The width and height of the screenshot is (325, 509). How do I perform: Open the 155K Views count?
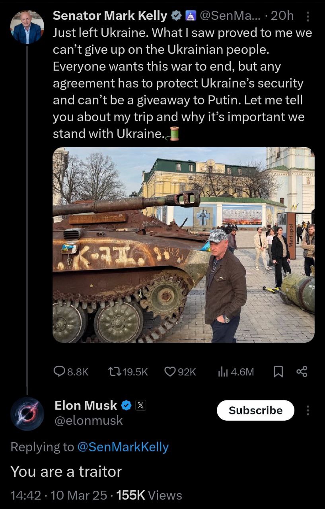tap(150, 495)
